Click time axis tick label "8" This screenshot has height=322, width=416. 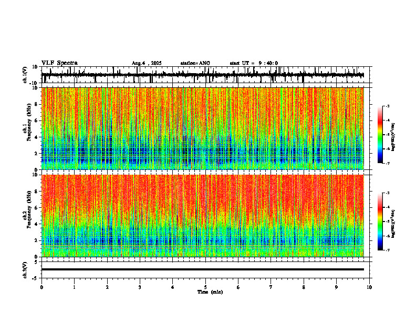[304, 287]
